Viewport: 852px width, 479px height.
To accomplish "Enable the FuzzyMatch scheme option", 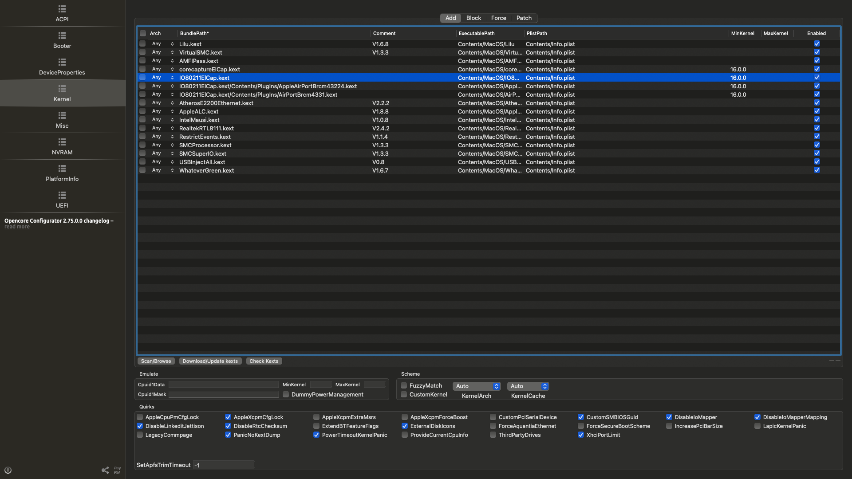I will pos(404,385).
